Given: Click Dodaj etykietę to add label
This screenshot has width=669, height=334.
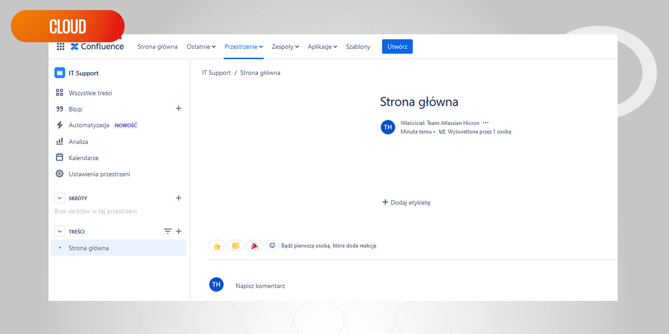Looking at the screenshot, I should (x=406, y=203).
